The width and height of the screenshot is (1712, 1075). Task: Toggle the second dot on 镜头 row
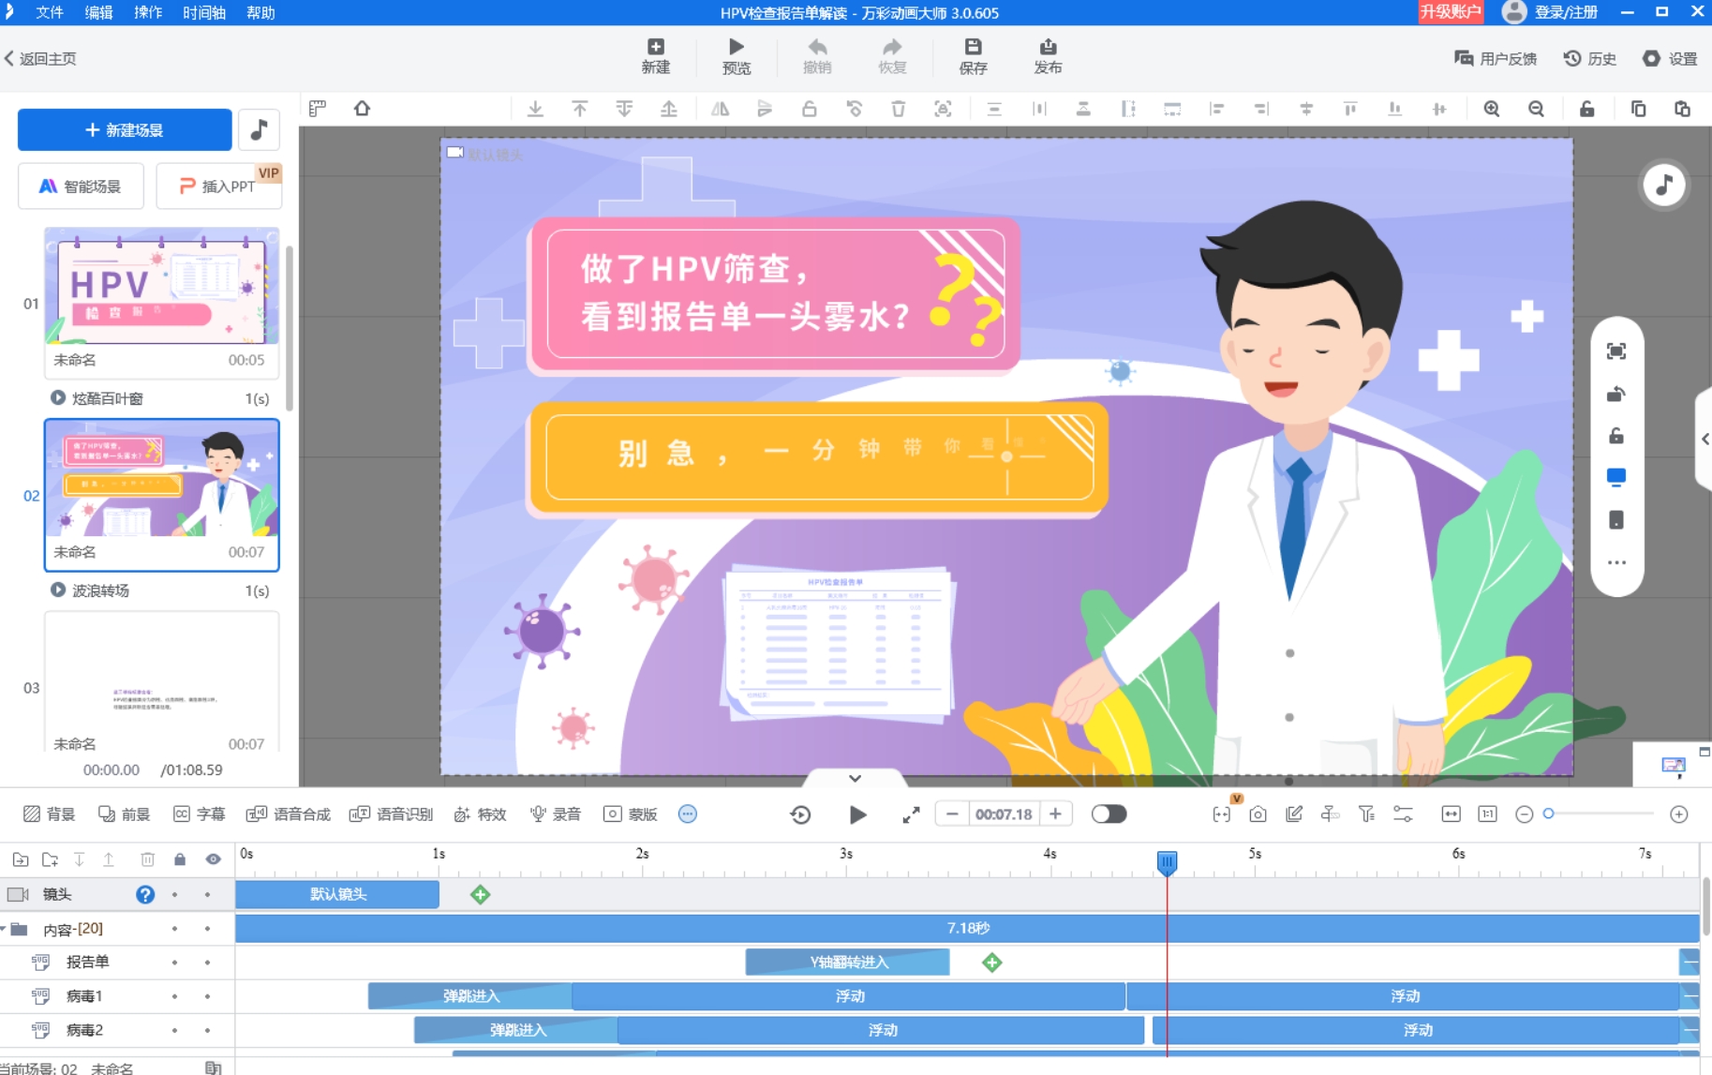tap(207, 894)
